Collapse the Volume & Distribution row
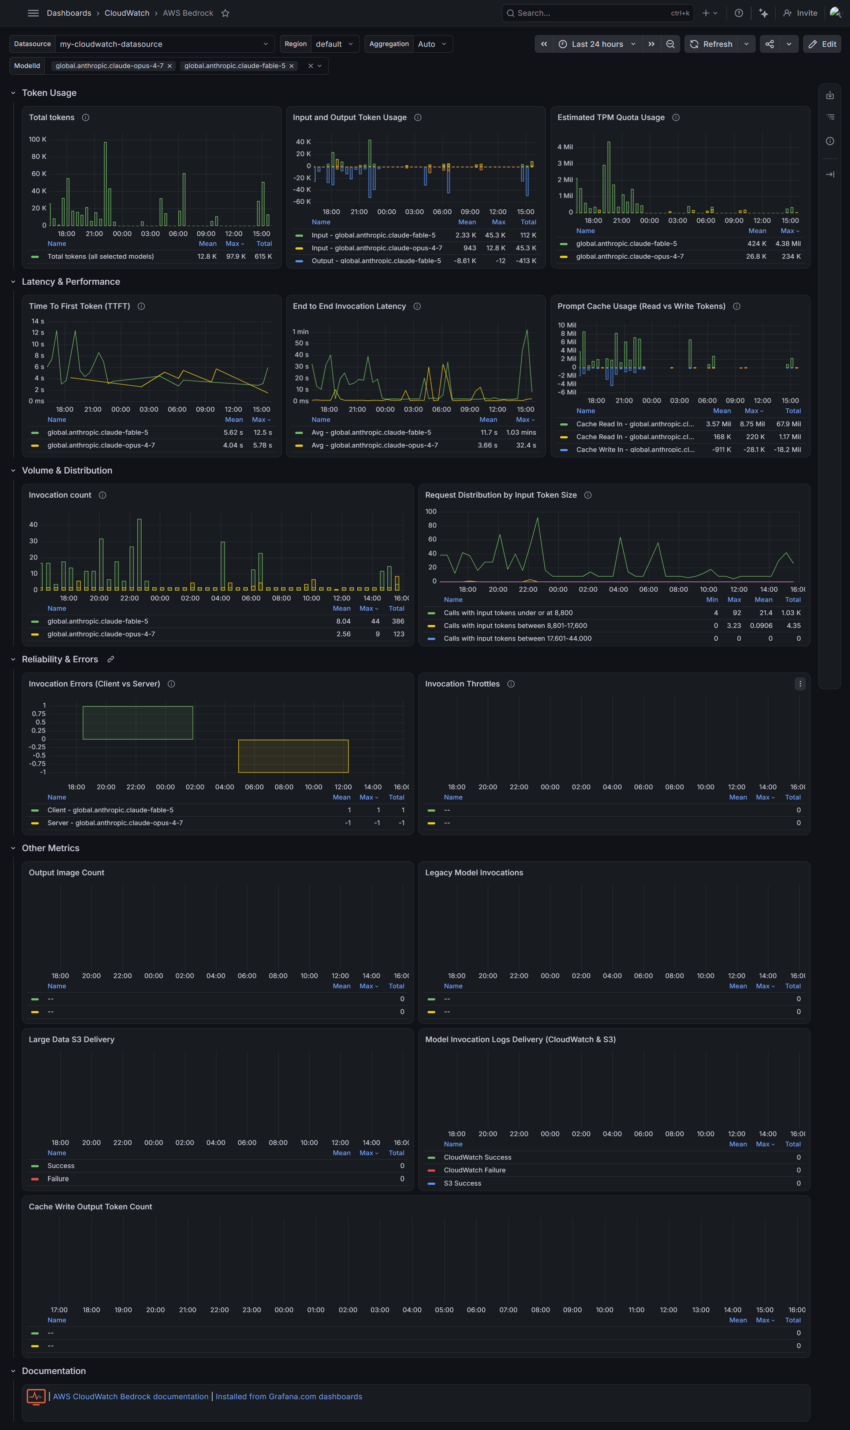This screenshot has width=850, height=1430. click(x=13, y=471)
